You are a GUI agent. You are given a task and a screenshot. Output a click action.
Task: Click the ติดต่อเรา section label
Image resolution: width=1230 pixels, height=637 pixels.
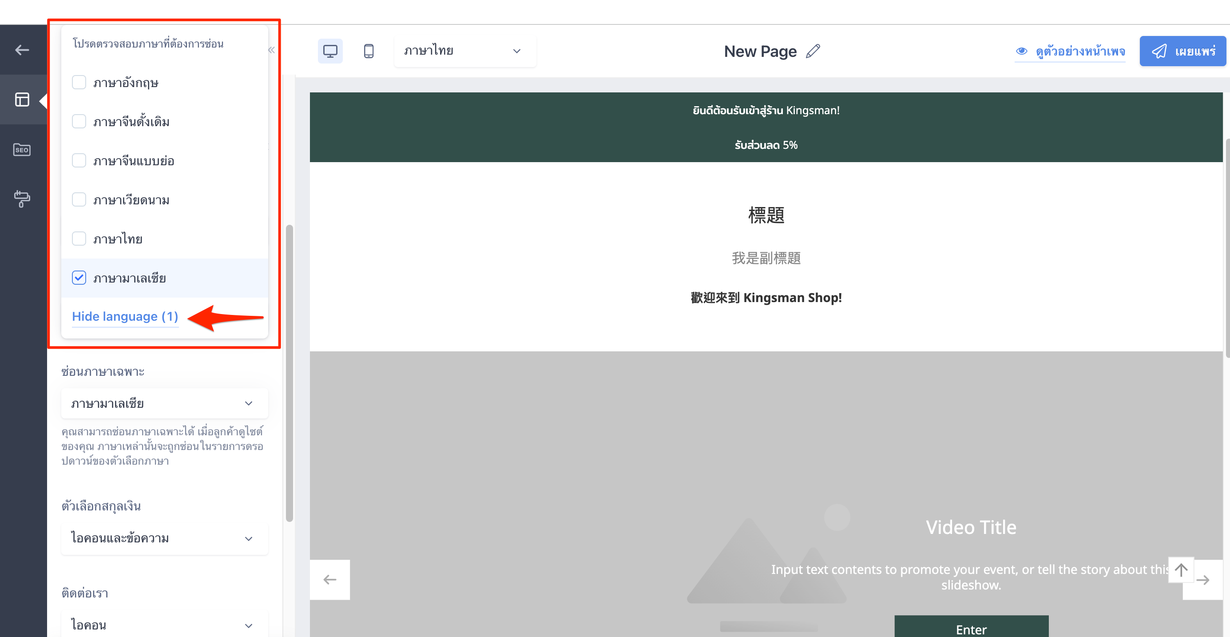[x=85, y=593]
